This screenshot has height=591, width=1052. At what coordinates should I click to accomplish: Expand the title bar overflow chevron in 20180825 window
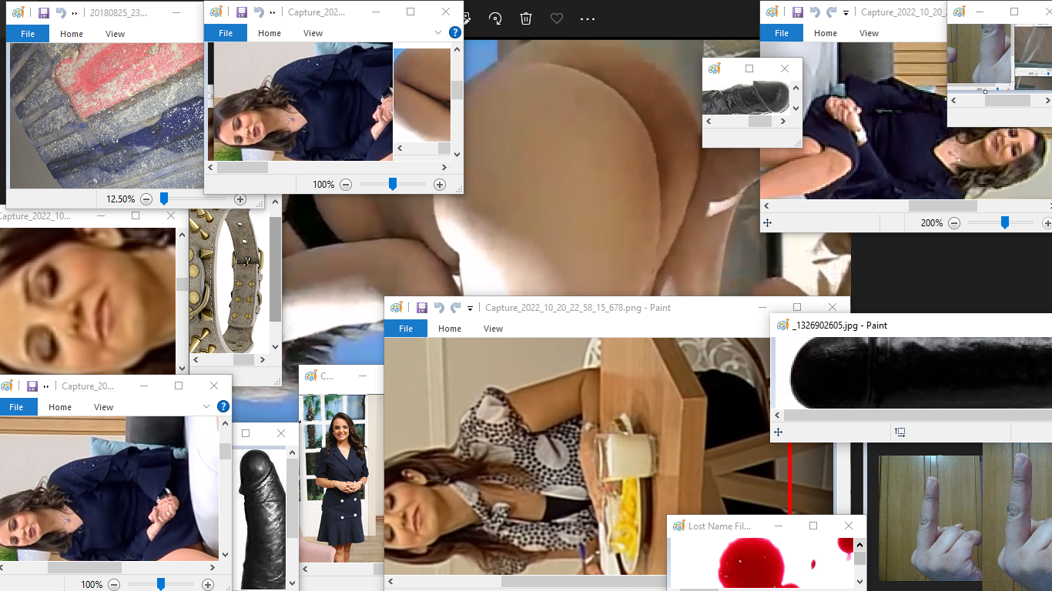tap(74, 12)
